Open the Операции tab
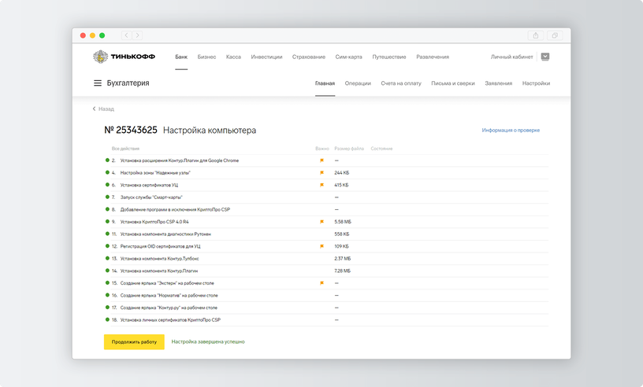643x387 pixels. pyautogui.click(x=358, y=83)
